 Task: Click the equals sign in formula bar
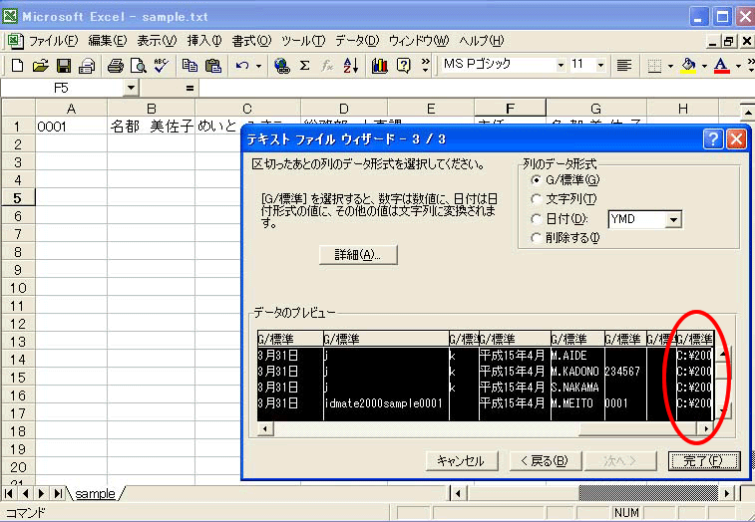point(189,88)
